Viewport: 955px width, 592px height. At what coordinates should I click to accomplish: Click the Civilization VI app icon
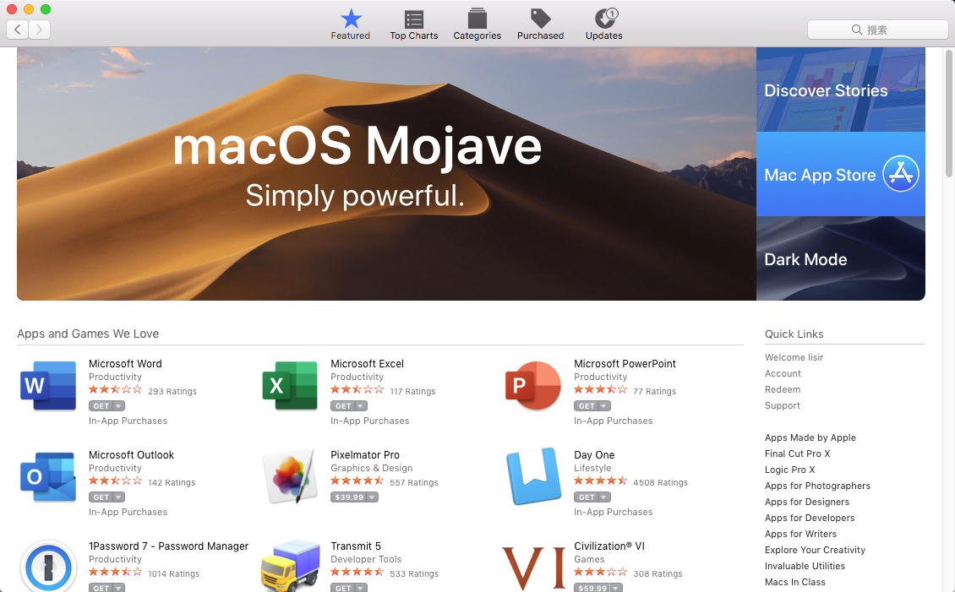(x=533, y=568)
